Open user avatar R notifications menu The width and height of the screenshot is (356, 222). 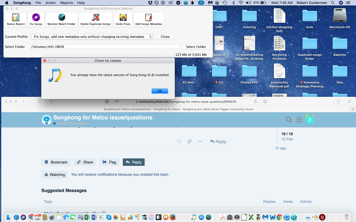click(x=310, y=120)
